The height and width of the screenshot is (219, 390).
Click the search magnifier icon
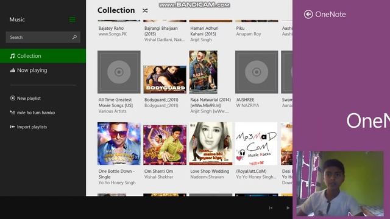click(x=74, y=37)
